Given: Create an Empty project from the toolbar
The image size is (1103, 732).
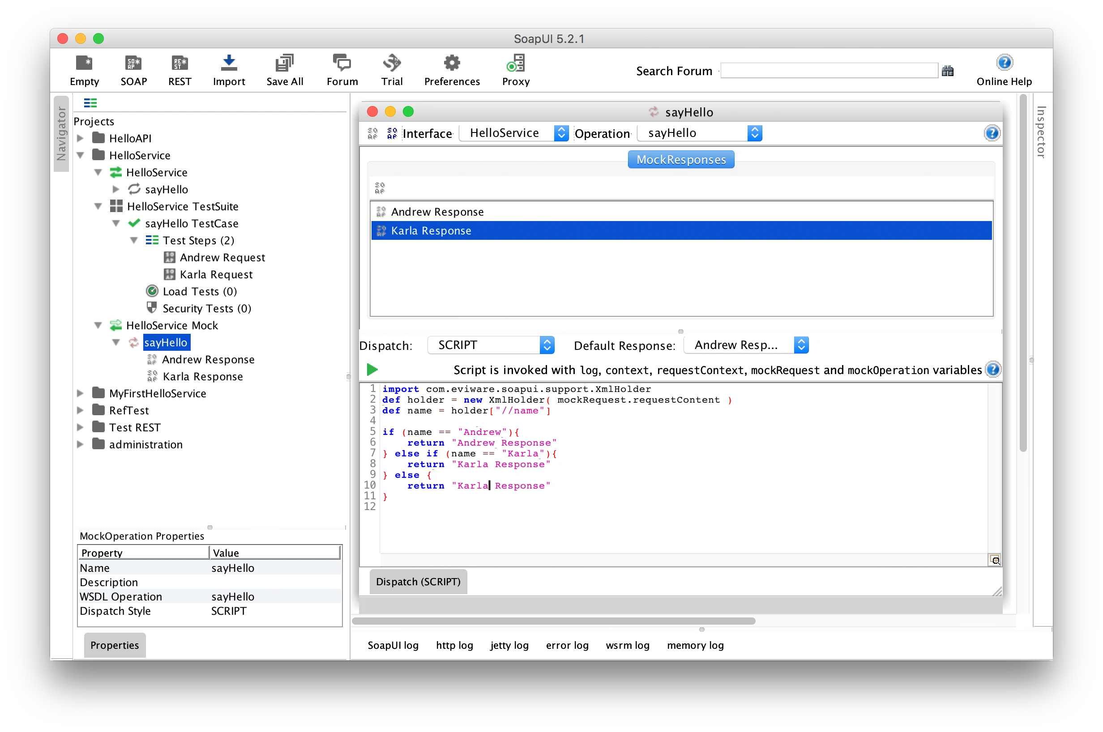Looking at the screenshot, I should 84,63.
